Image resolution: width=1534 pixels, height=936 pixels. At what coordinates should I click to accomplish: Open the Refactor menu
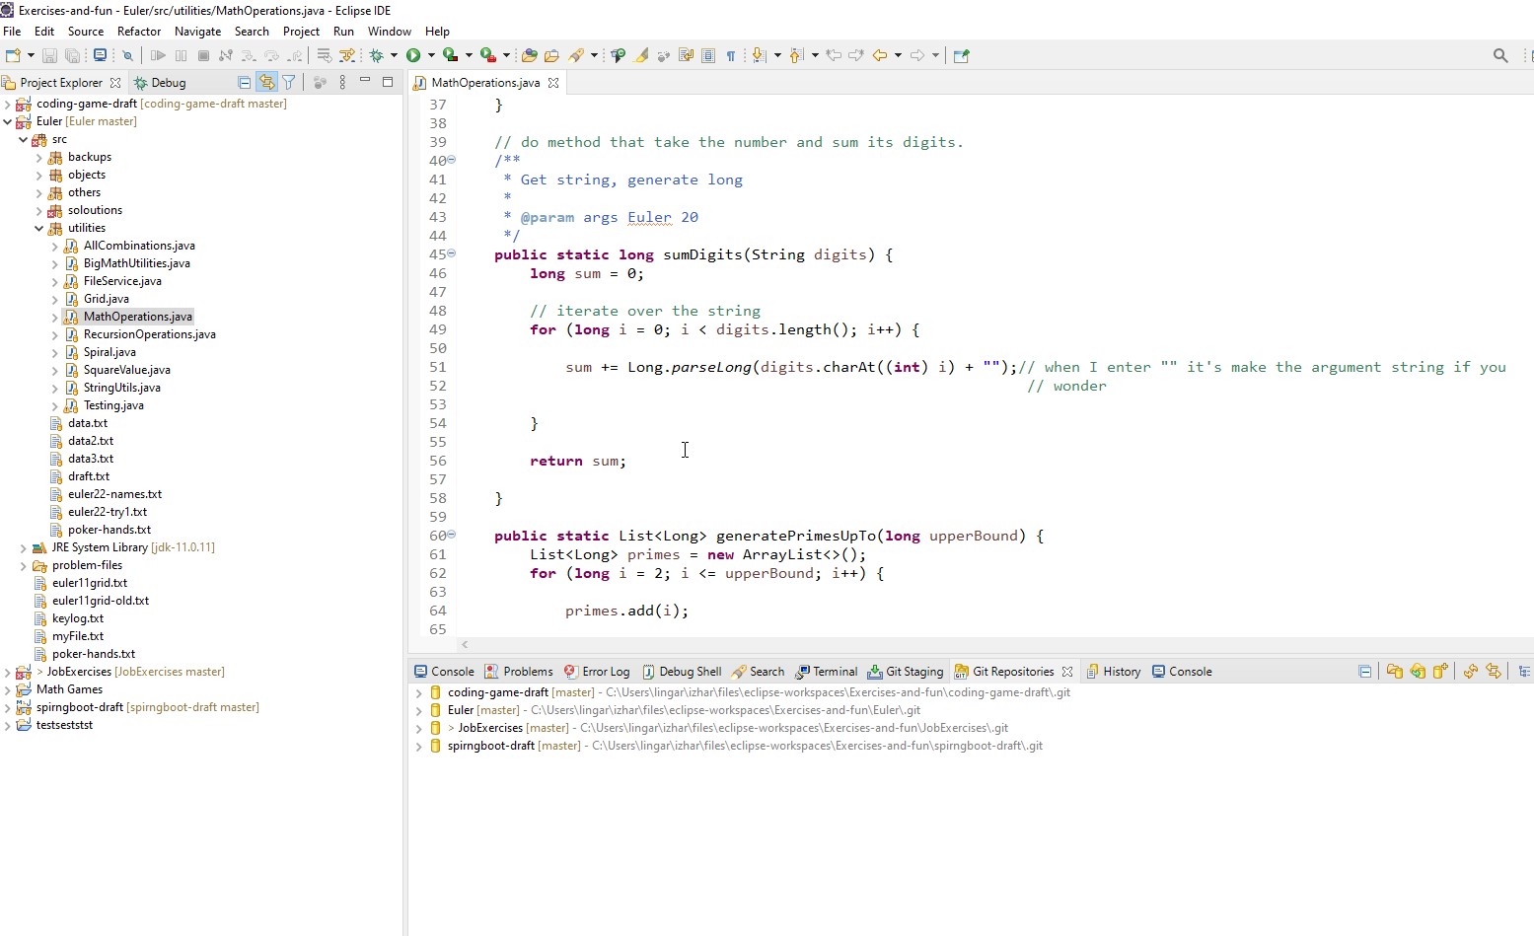139,32
